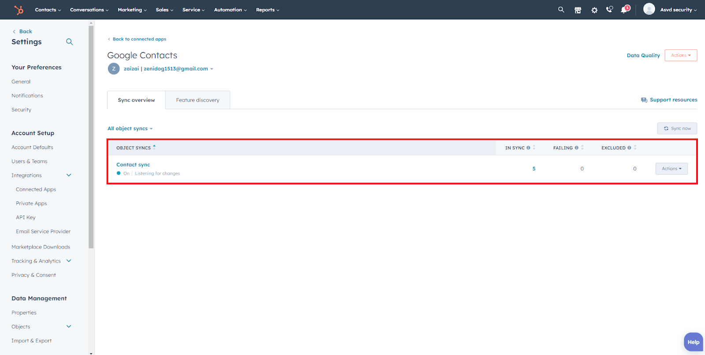Screen dimensions: 705x355
Task: Expand the Tracking & Analytics chevron
Action: pos(69,261)
